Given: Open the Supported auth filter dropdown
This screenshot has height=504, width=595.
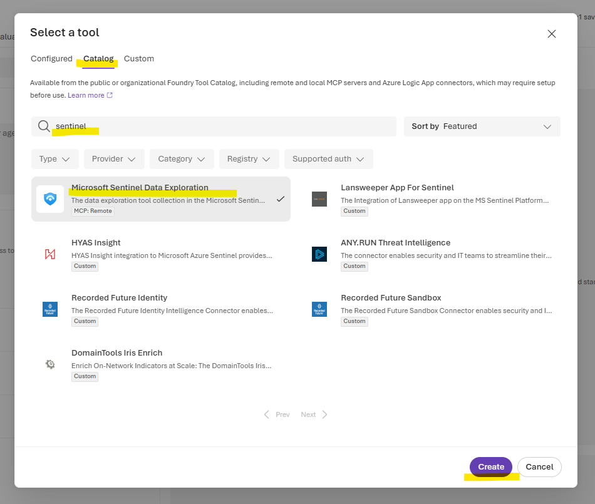Looking at the screenshot, I should 329,159.
